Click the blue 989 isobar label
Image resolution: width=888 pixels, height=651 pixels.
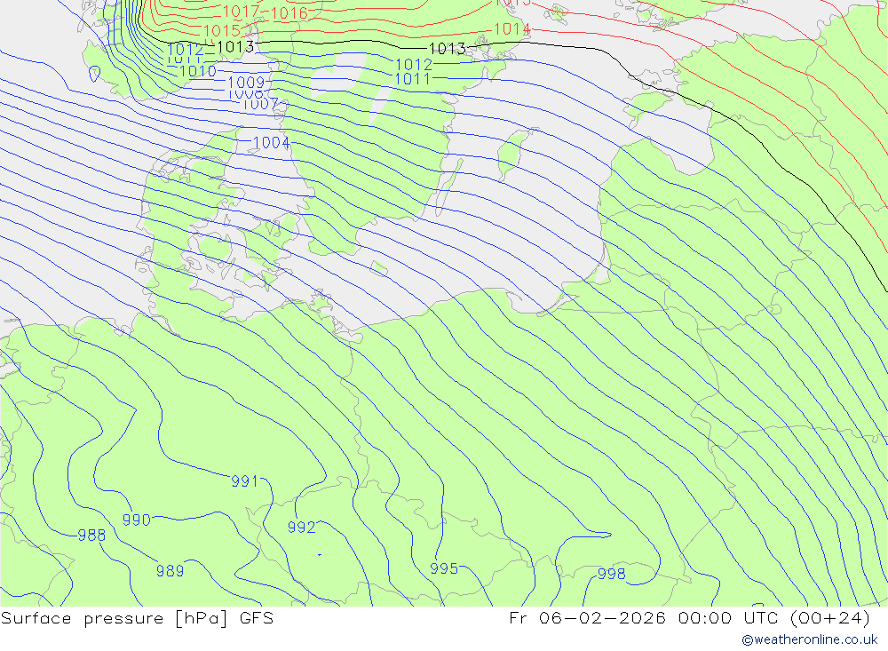click(170, 570)
